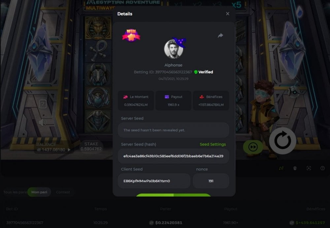
Task: Share the bet via arrow icon
Action: [220, 36]
